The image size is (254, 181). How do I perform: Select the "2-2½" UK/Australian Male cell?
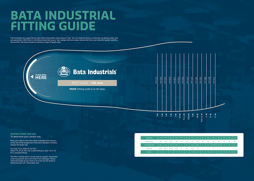[160, 145]
